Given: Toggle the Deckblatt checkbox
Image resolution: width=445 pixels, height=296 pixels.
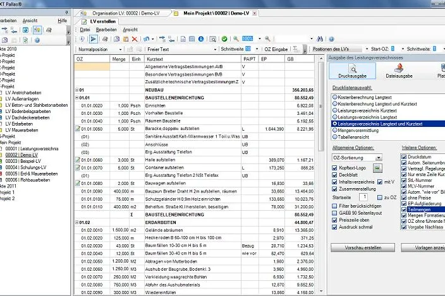Looking at the screenshot, I should tap(334, 175).
